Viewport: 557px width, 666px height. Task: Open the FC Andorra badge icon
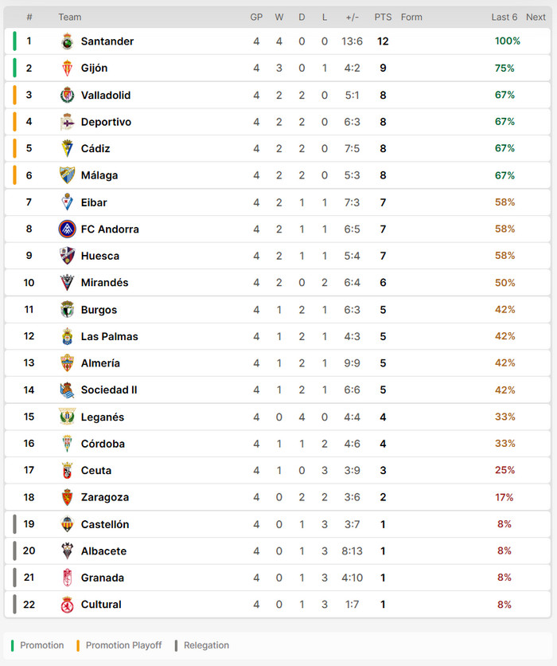pos(67,229)
